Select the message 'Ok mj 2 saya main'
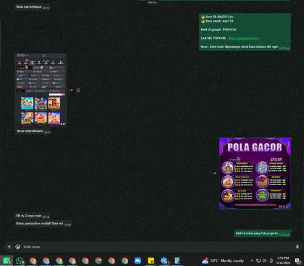This screenshot has width=304, height=266. point(29,215)
